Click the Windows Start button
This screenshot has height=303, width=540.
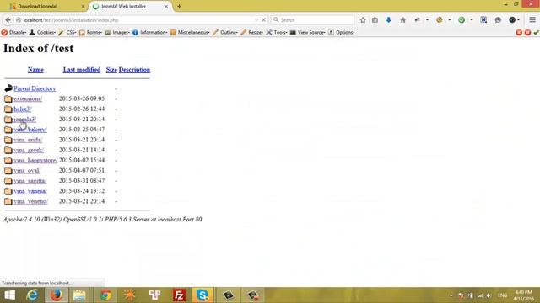[x=9, y=295]
